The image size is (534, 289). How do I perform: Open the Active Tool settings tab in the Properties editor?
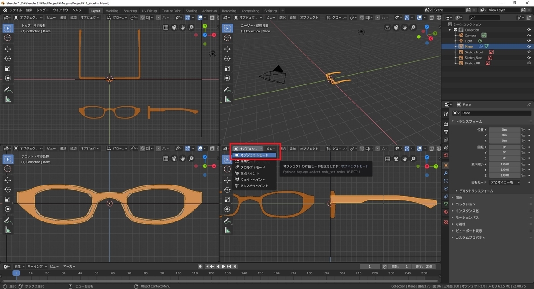coord(445,114)
